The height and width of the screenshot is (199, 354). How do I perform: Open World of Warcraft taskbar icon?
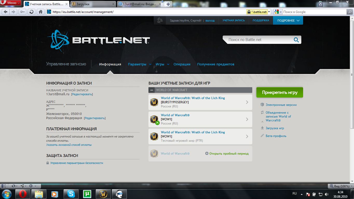103,194
